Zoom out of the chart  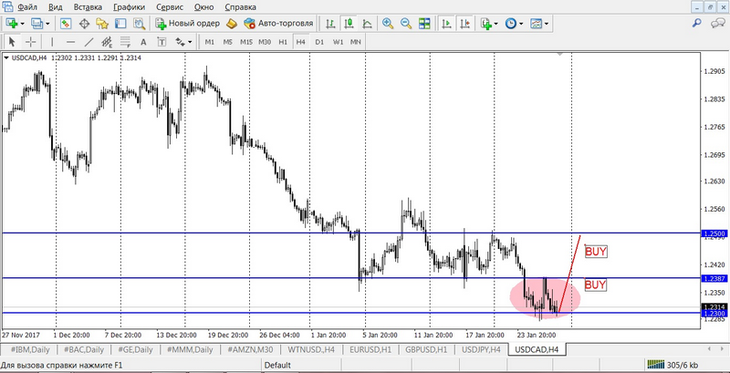coord(404,23)
